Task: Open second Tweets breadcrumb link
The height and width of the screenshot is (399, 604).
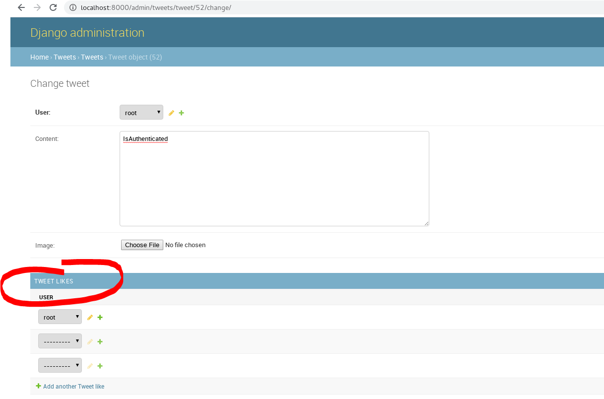Action: coord(92,57)
